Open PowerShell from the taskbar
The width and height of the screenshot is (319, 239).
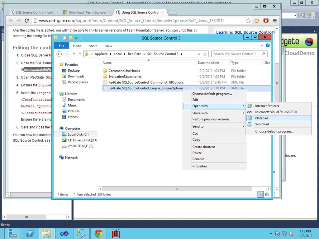click(30, 233)
